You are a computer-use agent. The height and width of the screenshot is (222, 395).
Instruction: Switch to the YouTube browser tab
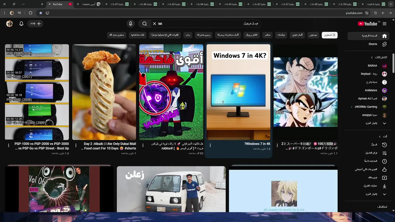(x=60, y=4)
